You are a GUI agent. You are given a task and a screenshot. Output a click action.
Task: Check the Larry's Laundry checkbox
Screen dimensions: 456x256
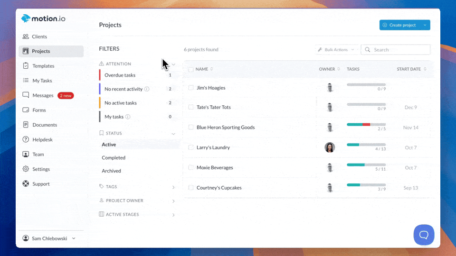pos(191,147)
